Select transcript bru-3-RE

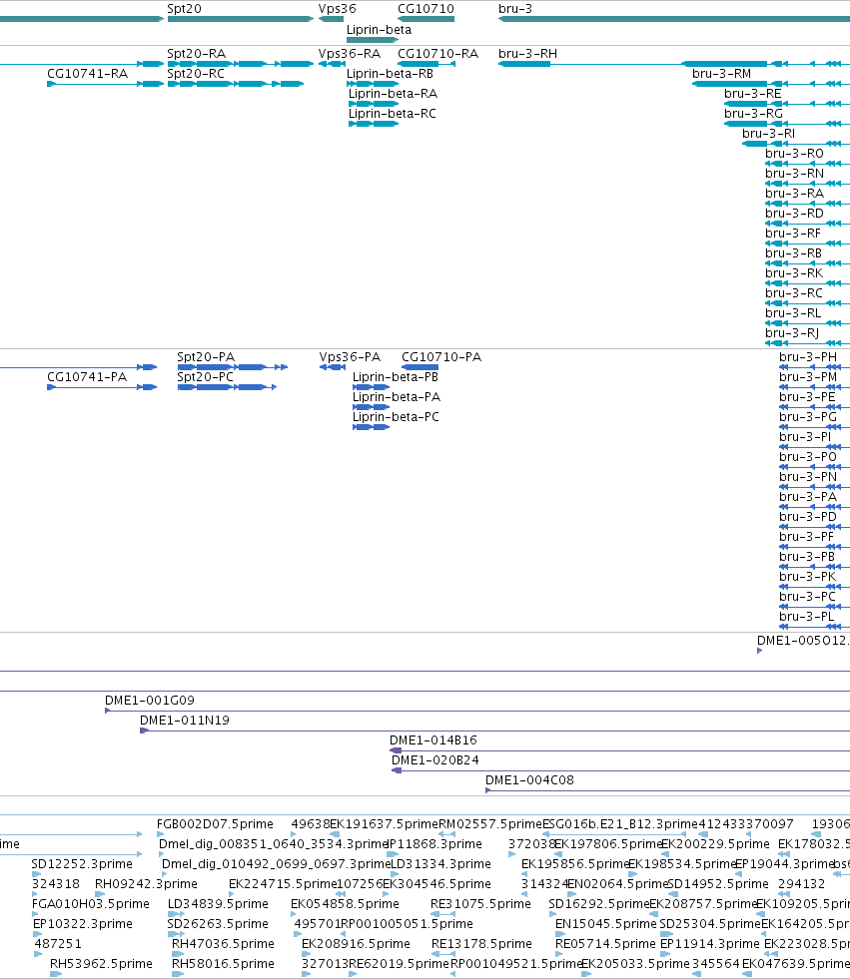787,104
